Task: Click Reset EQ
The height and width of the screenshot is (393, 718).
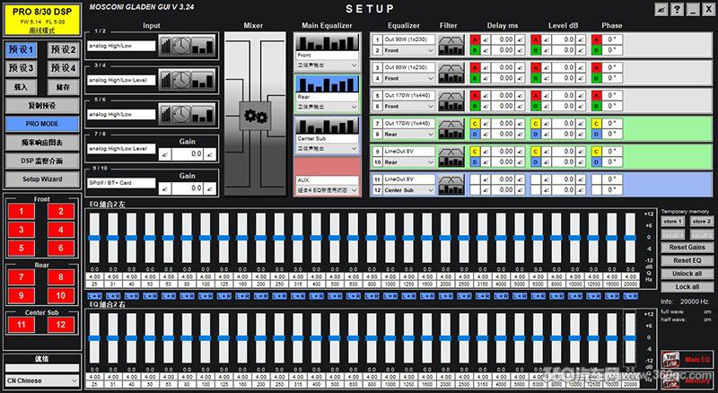Action: click(x=687, y=260)
